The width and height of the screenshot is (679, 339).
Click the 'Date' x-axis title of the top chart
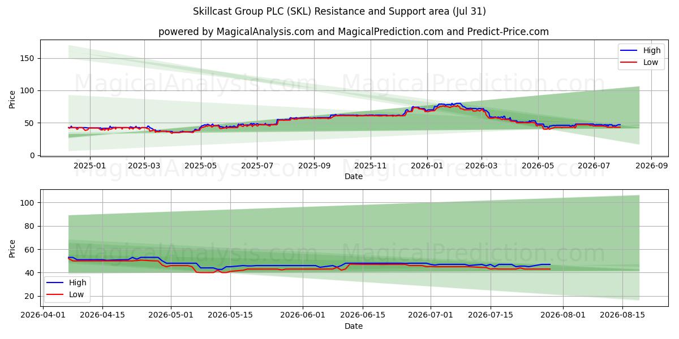pos(354,176)
